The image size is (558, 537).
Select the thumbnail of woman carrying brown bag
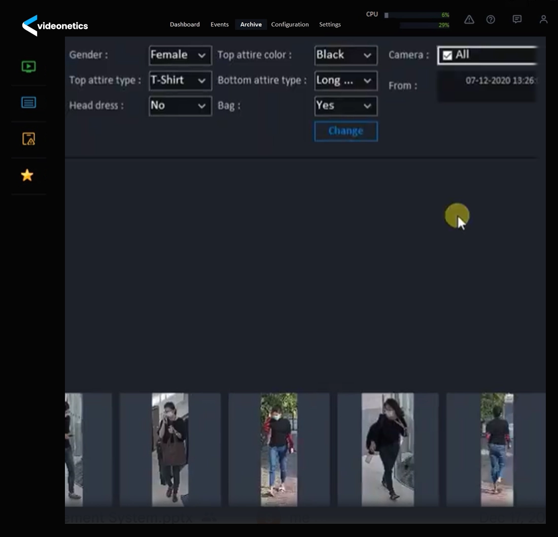[170, 449]
